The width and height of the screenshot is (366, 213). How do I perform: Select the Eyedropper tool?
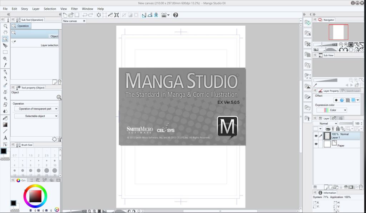click(x=5, y=65)
